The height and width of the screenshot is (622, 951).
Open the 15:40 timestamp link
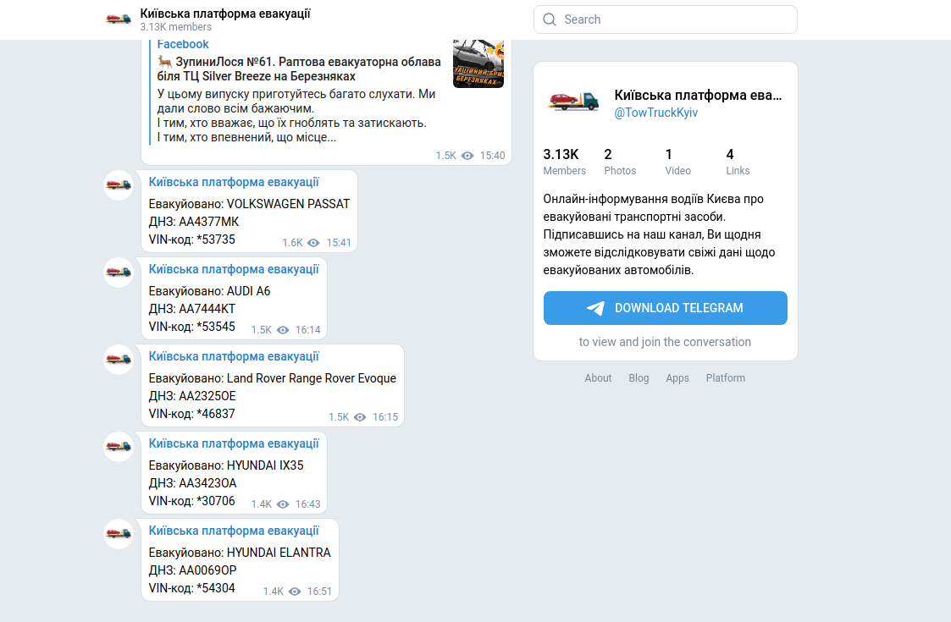click(x=493, y=156)
